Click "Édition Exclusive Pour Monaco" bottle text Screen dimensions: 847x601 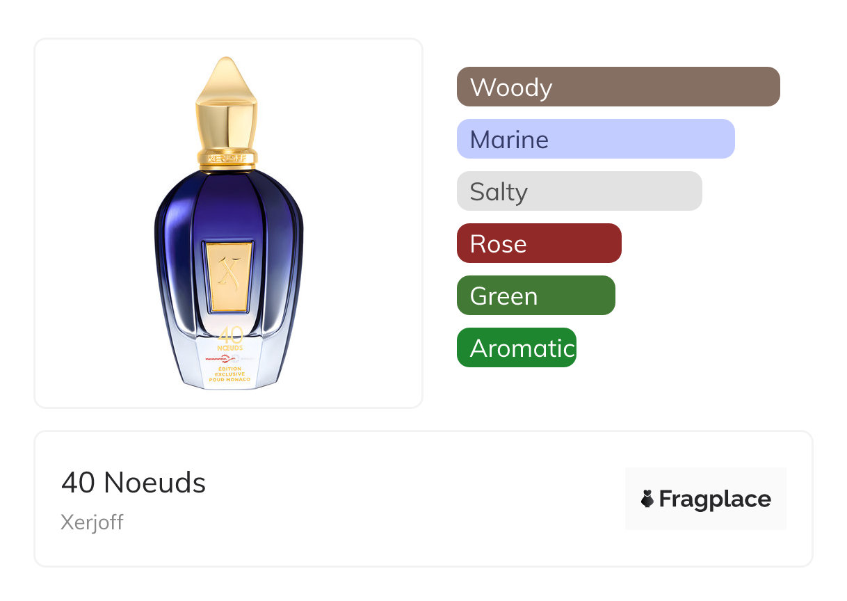click(x=229, y=374)
